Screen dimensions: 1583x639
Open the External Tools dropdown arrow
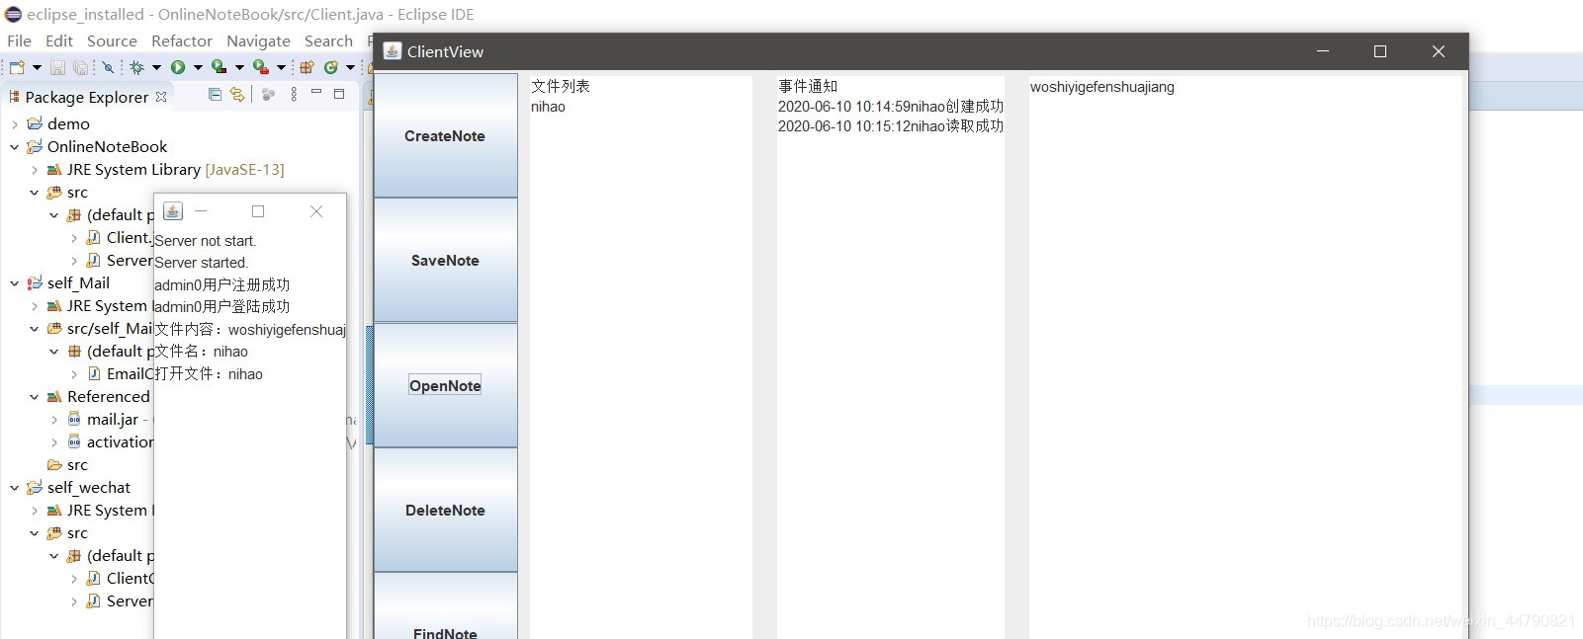pyautogui.click(x=281, y=67)
